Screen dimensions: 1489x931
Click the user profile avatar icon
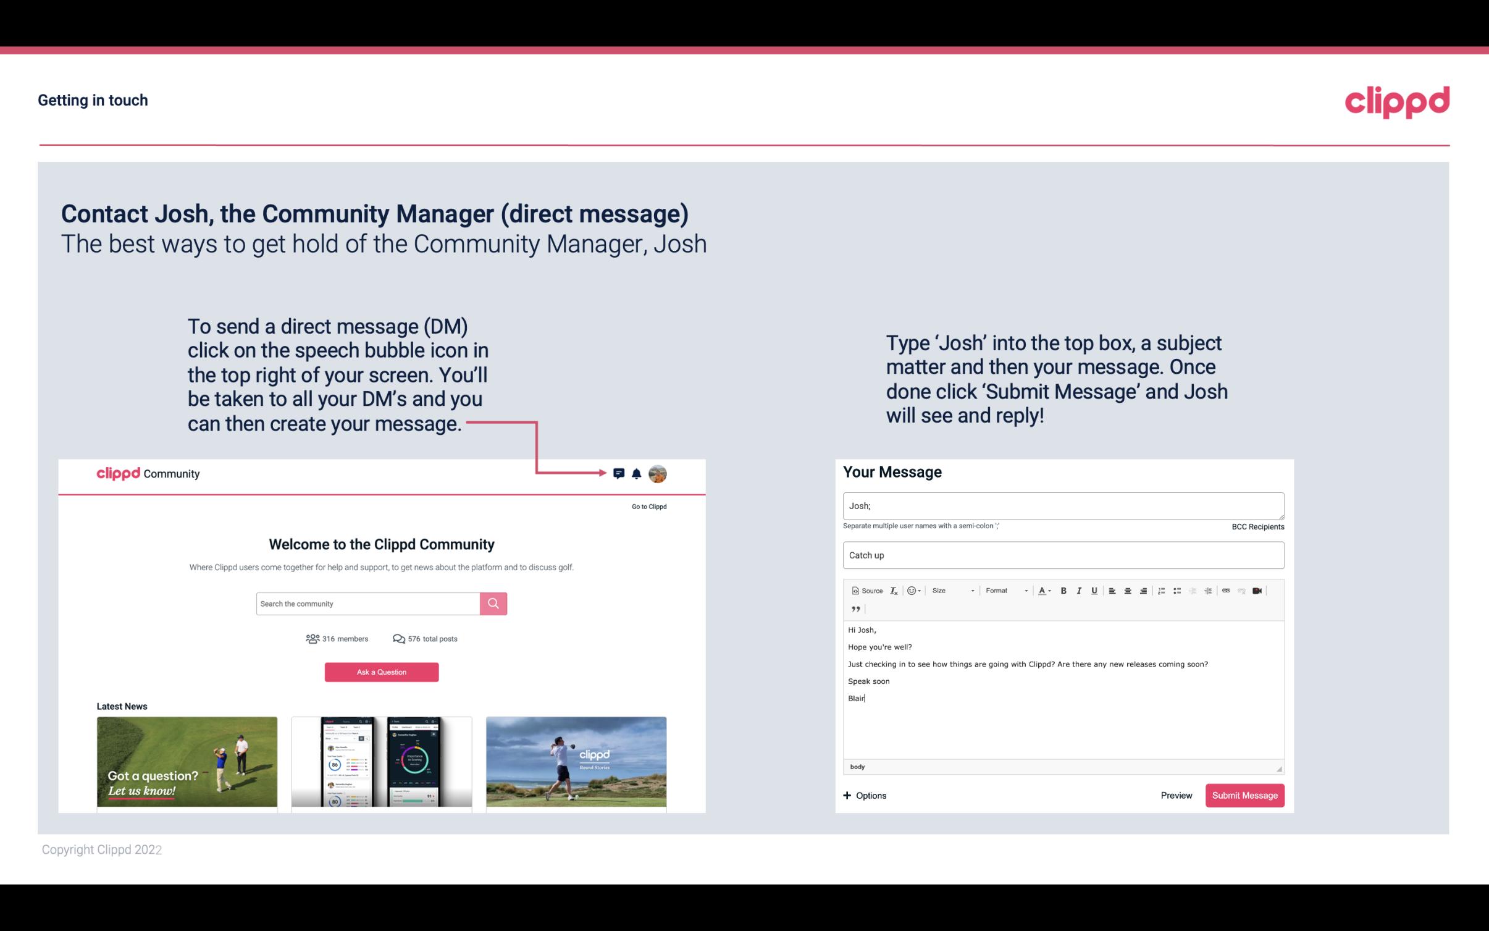tap(657, 474)
